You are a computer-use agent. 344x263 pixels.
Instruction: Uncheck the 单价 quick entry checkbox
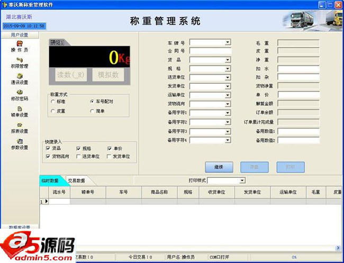pos(110,149)
